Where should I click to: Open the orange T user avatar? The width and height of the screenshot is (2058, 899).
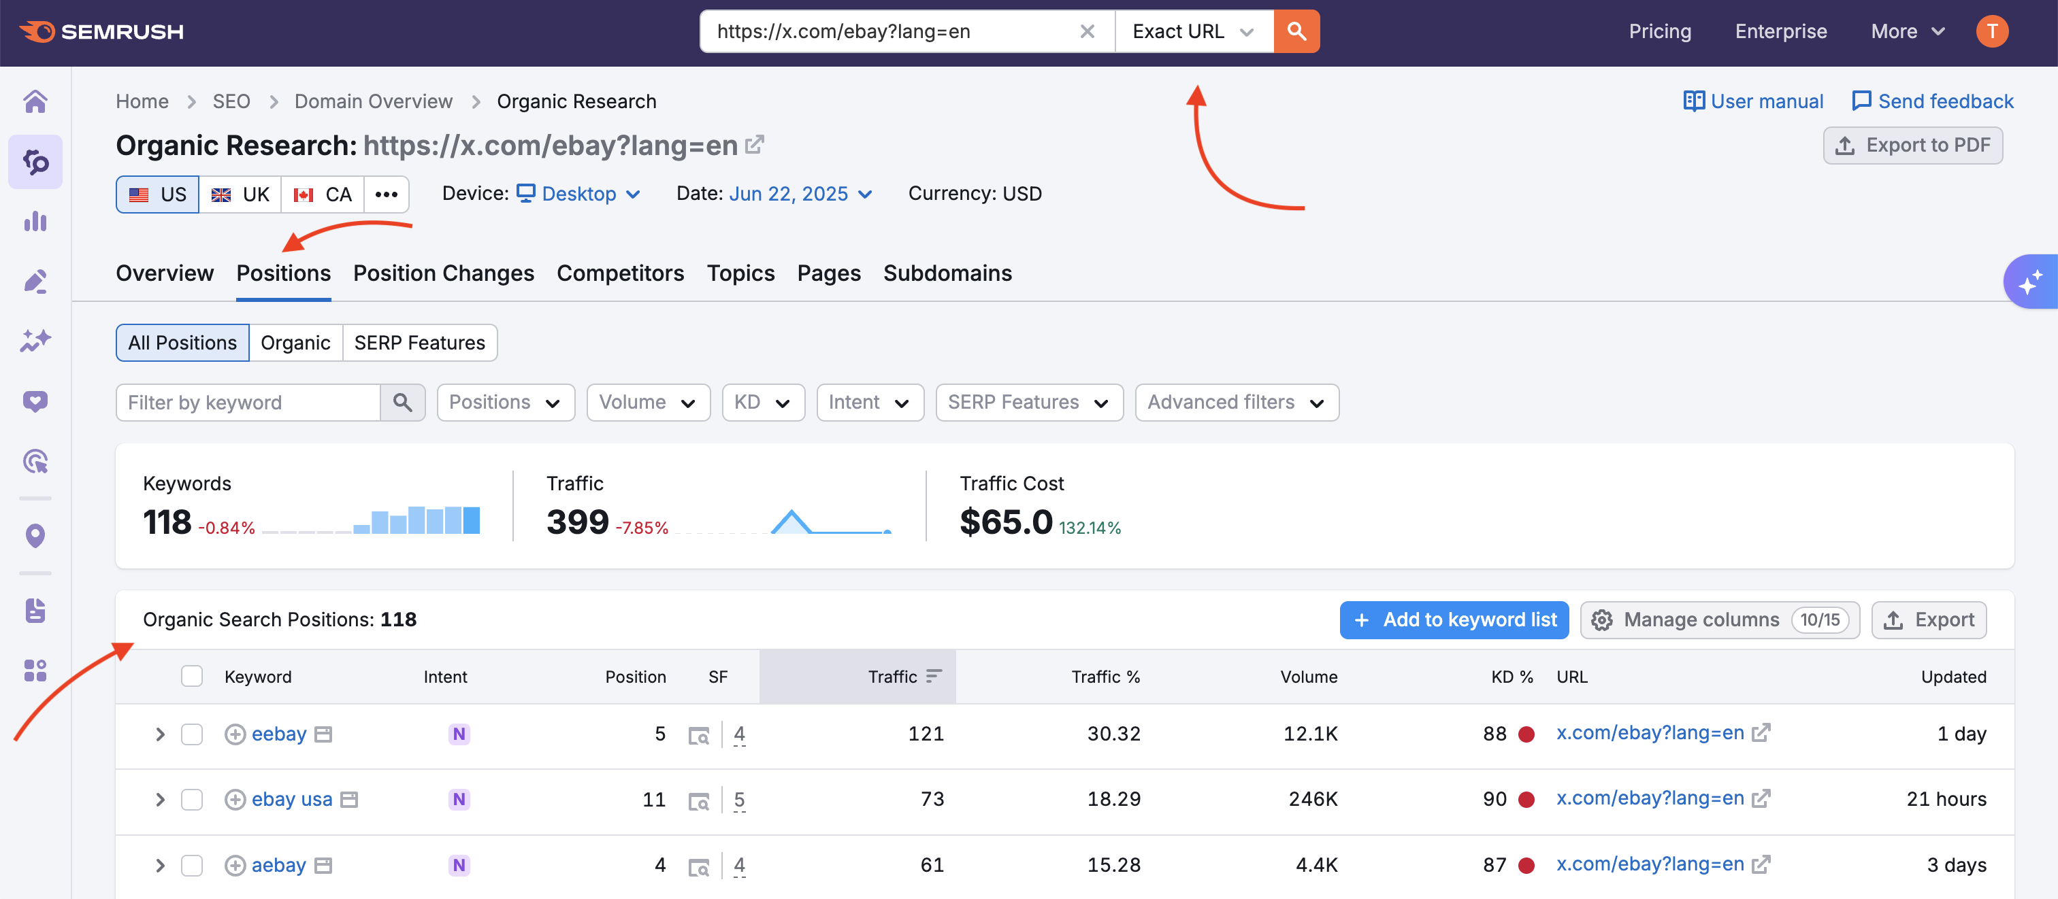tap(1992, 31)
